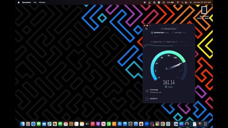Click the speedometer gauge needle
The image size is (228, 128).
(174, 66)
